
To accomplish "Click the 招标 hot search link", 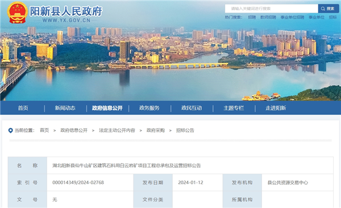I will coord(332,18).
